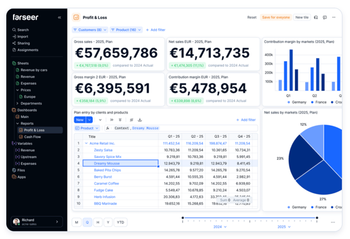350x239 pixels.
Task: Open the Product dimension dropdown
Action: [87, 128]
